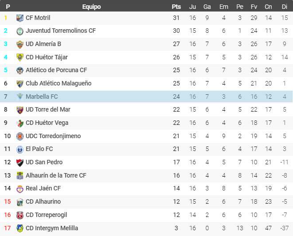293x236 pixels.
Task: Open the UDC Torredonjimeno team link
Action: 53,136
